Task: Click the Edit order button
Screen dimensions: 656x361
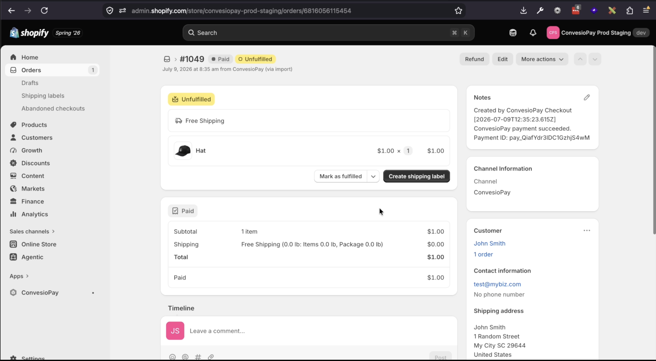Action: [502, 59]
